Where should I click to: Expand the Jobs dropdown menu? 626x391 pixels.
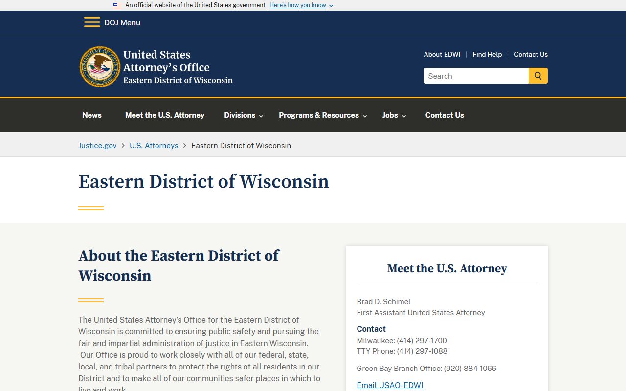(394, 115)
